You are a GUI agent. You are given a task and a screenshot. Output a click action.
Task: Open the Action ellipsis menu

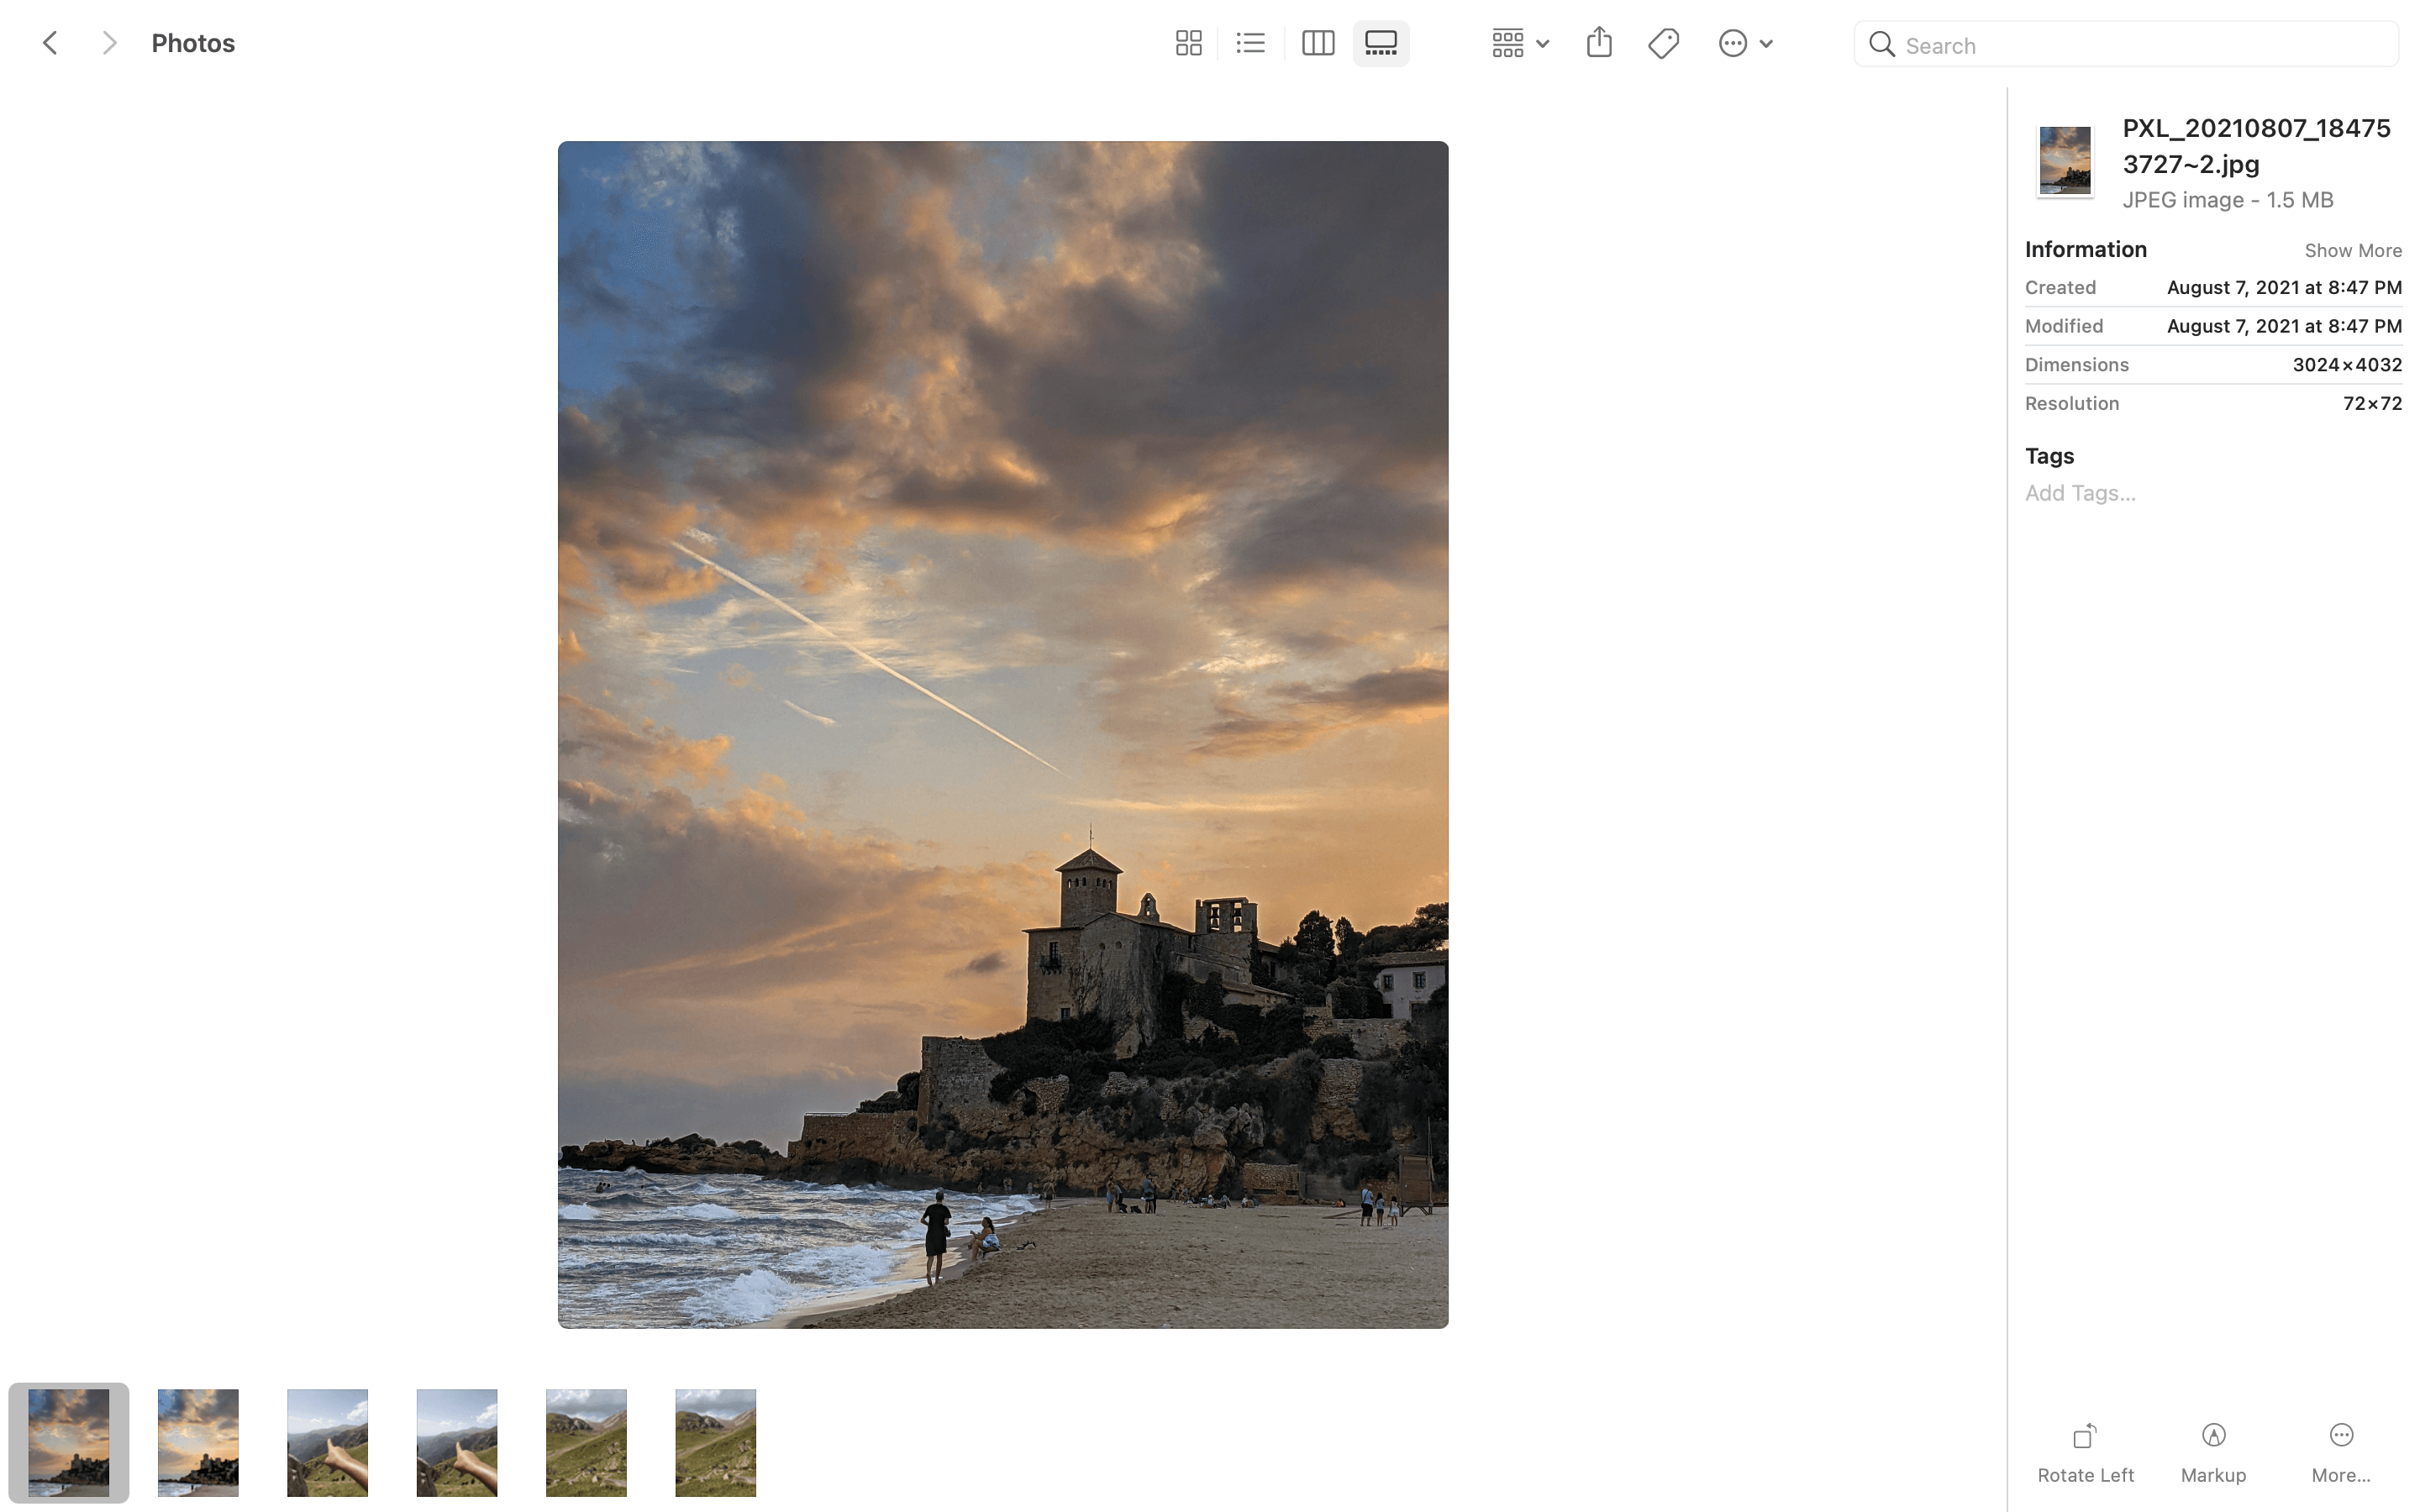tap(1744, 43)
